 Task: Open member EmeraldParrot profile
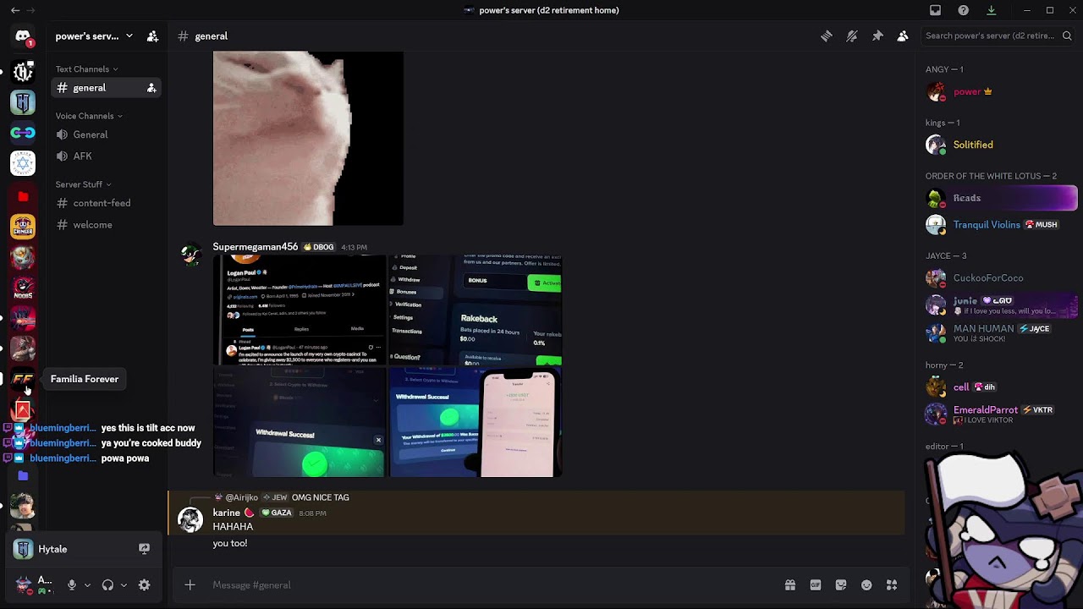(x=1000, y=414)
